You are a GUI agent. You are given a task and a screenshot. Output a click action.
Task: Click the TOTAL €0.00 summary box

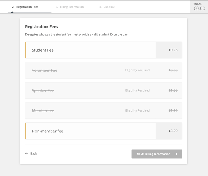click(199, 6)
